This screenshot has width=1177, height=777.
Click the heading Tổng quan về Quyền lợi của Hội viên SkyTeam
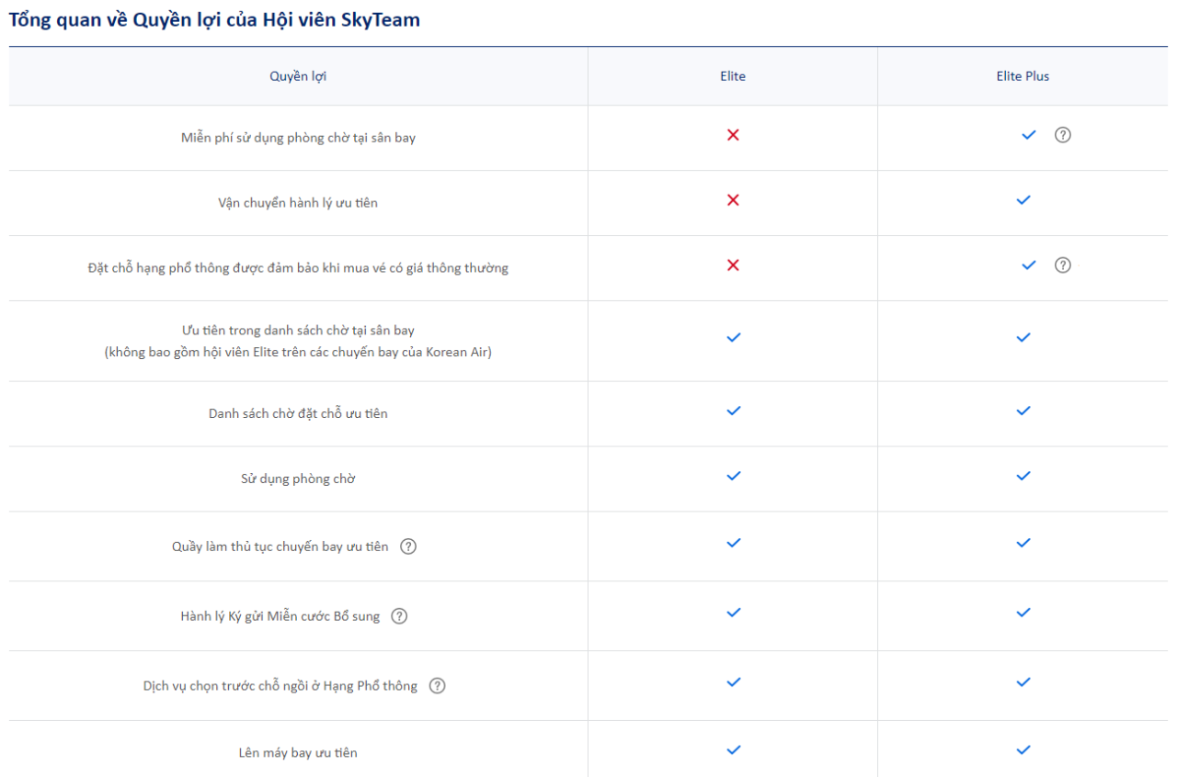tap(214, 19)
